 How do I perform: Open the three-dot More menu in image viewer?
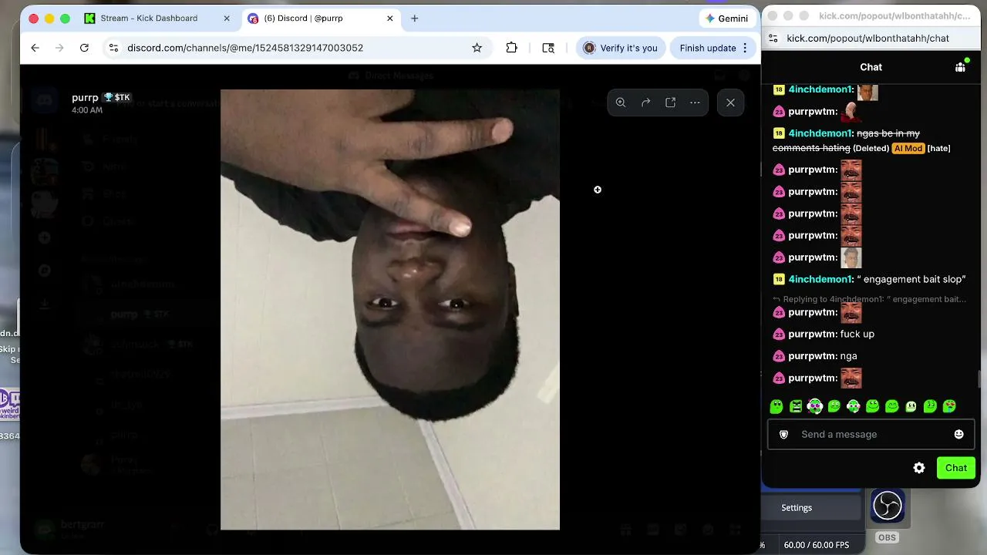coord(695,103)
